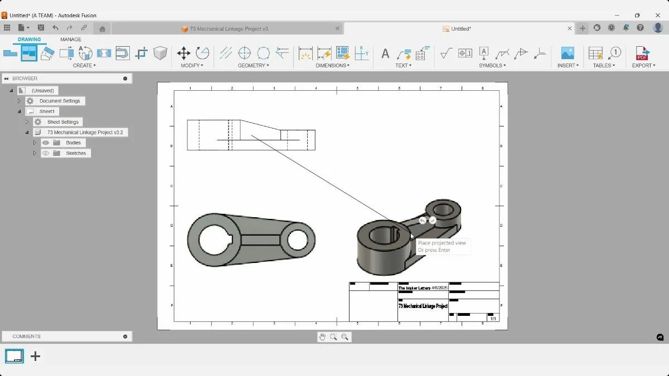The height and width of the screenshot is (376, 669).
Task: Open the TEXT dropdown menu
Action: pos(403,66)
